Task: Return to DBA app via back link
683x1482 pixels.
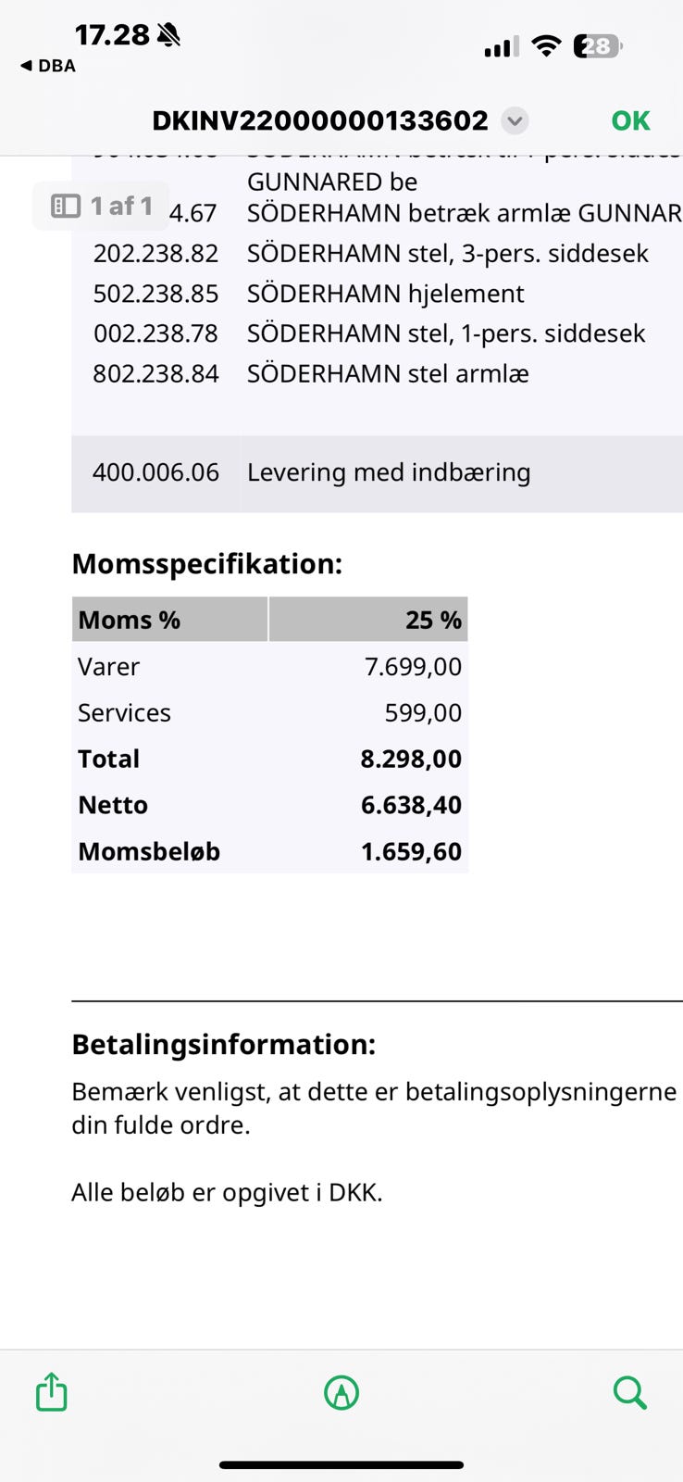Action: 48,66
